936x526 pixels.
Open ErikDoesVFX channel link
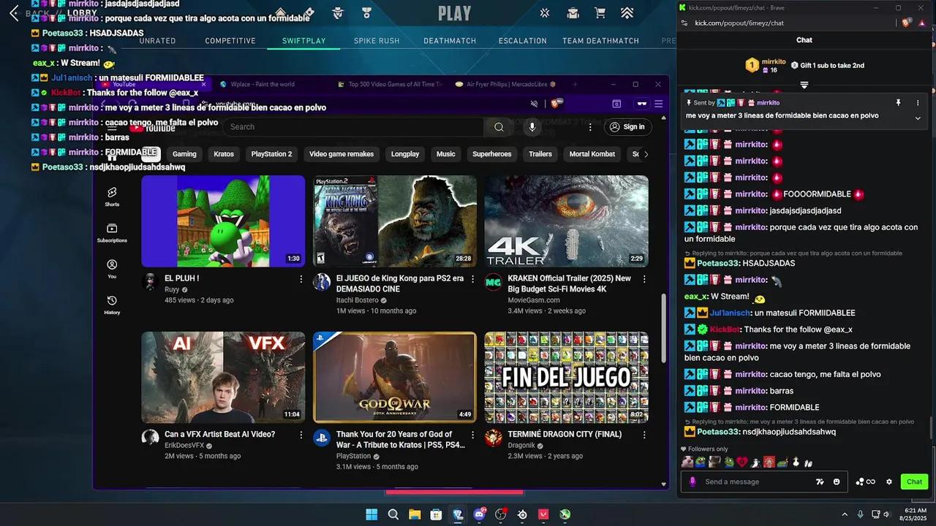click(x=184, y=446)
